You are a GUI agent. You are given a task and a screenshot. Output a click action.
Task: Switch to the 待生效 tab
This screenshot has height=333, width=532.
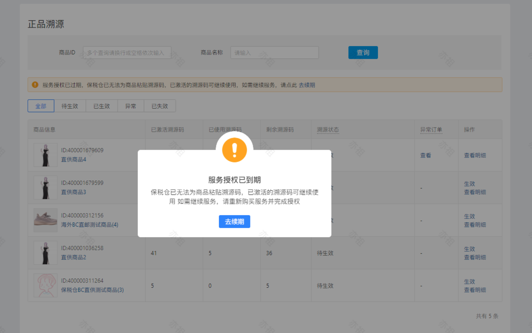click(x=70, y=106)
